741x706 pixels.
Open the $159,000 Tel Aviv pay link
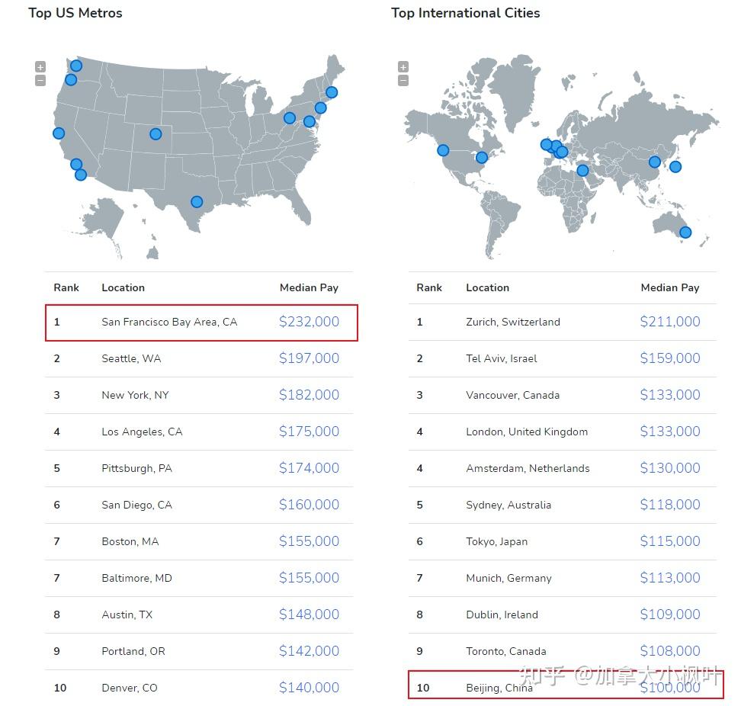click(669, 358)
